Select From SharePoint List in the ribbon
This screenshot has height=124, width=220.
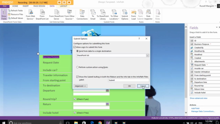42,14
